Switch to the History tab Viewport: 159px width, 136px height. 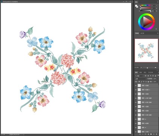tap(150, 73)
